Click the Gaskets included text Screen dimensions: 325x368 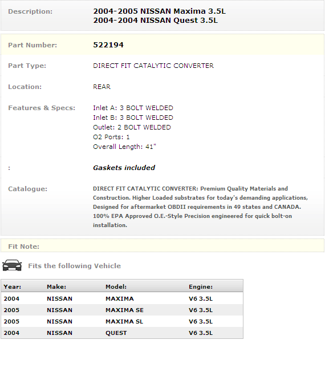click(124, 168)
